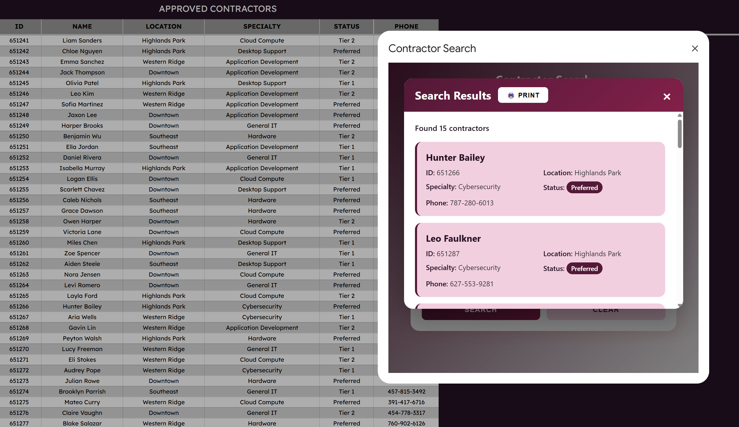Click the scrollbar up arrow in the results

coord(680,115)
